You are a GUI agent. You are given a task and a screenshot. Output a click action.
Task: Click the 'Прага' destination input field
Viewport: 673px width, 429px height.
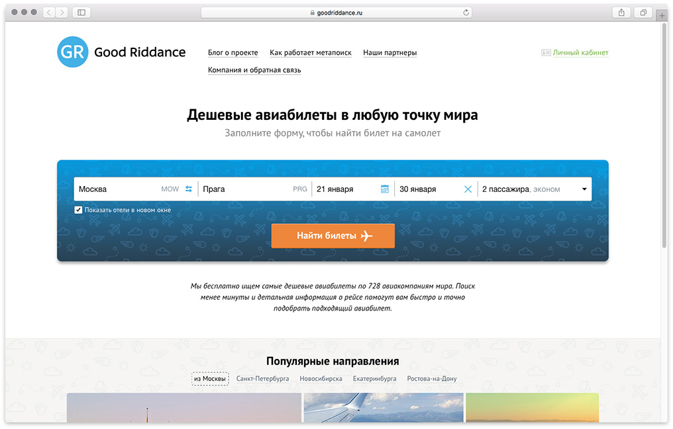(x=245, y=189)
